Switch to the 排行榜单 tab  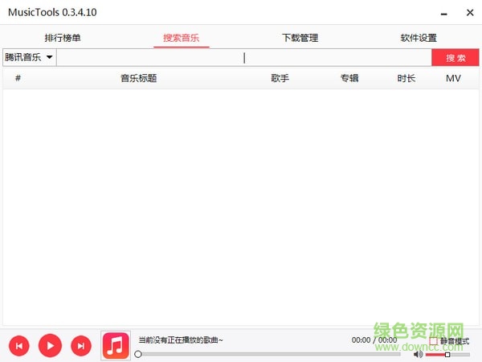(63, 38)
